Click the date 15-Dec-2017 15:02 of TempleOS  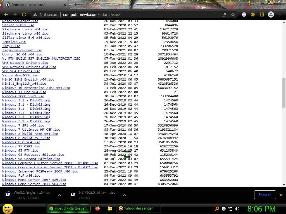[x=121, y=42]
